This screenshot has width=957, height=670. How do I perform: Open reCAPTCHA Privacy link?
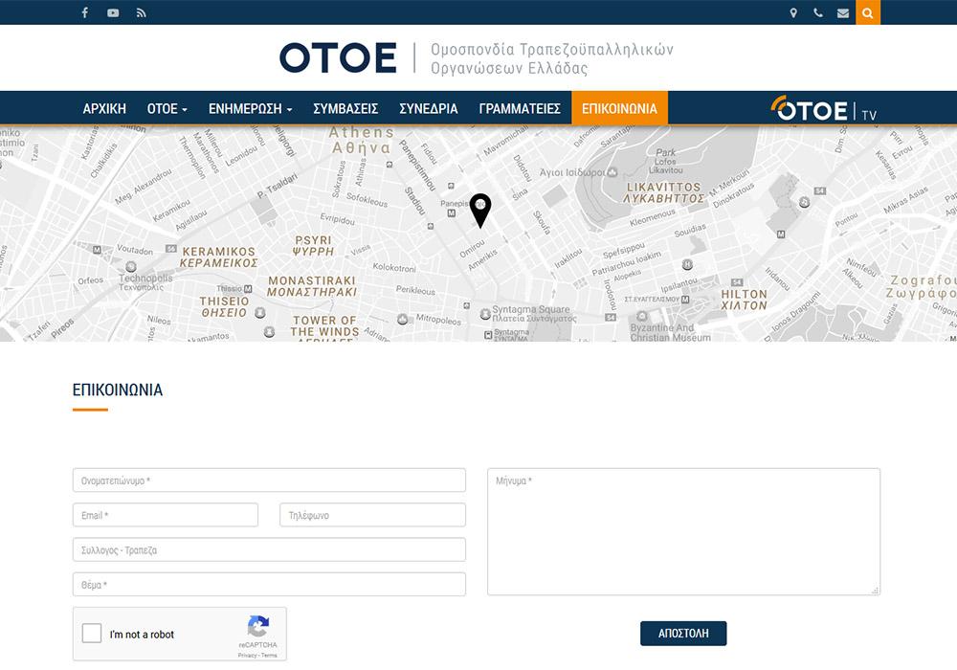[x=247, y=656]
